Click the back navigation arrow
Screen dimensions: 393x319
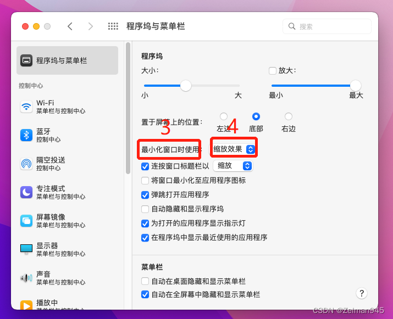70,26
